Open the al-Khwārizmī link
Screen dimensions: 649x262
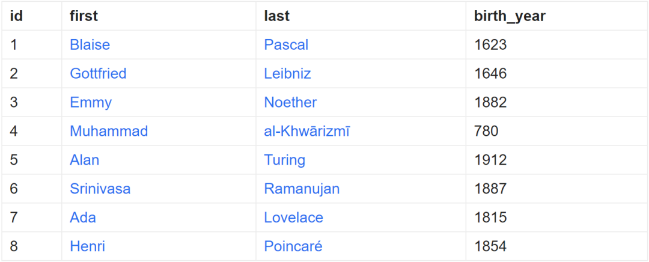pyautogui.click(x=306, y=132)
